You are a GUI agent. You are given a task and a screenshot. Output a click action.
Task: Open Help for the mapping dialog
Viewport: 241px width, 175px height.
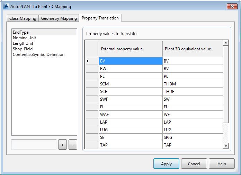point(222,164)
